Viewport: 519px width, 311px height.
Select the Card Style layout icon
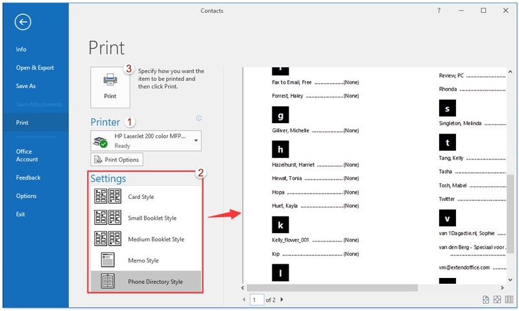coord(104,197)
